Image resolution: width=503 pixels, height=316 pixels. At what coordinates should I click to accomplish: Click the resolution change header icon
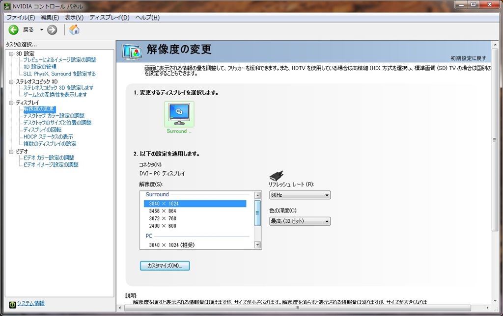click(132, 52)
